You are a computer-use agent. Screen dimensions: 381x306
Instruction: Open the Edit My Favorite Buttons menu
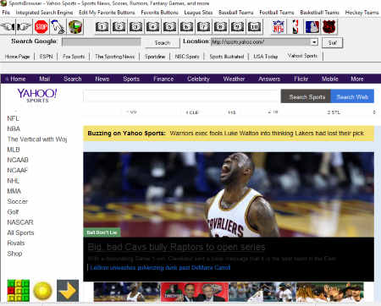pyautogui.click(x=107, y=13)
